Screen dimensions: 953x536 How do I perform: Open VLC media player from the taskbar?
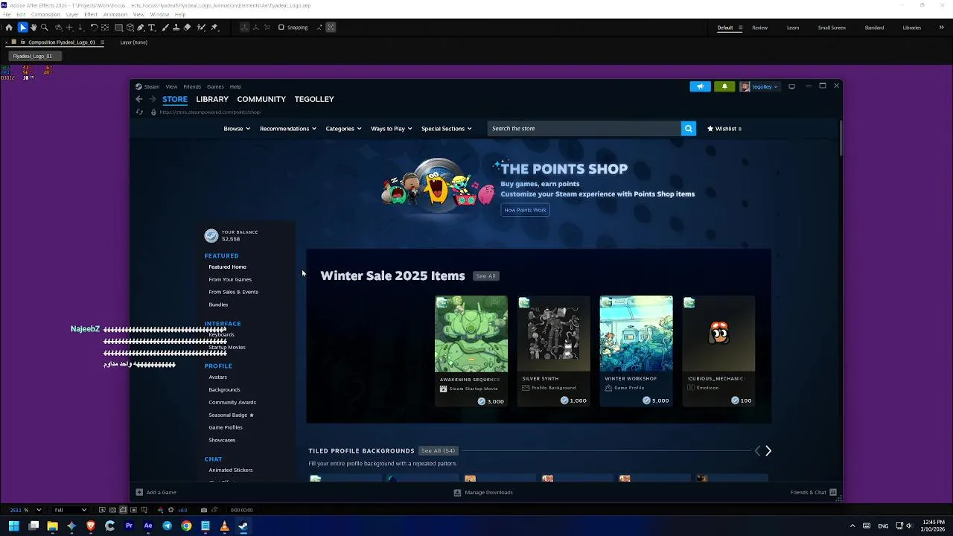coord(224,526)
